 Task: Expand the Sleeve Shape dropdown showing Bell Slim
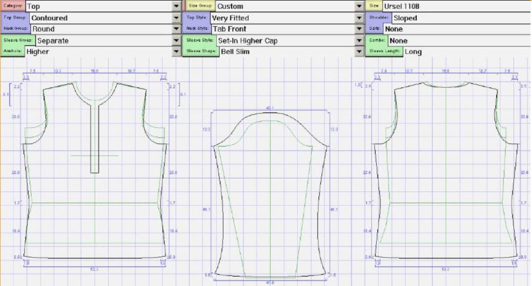pyautogui.click(x=359, y=52)
